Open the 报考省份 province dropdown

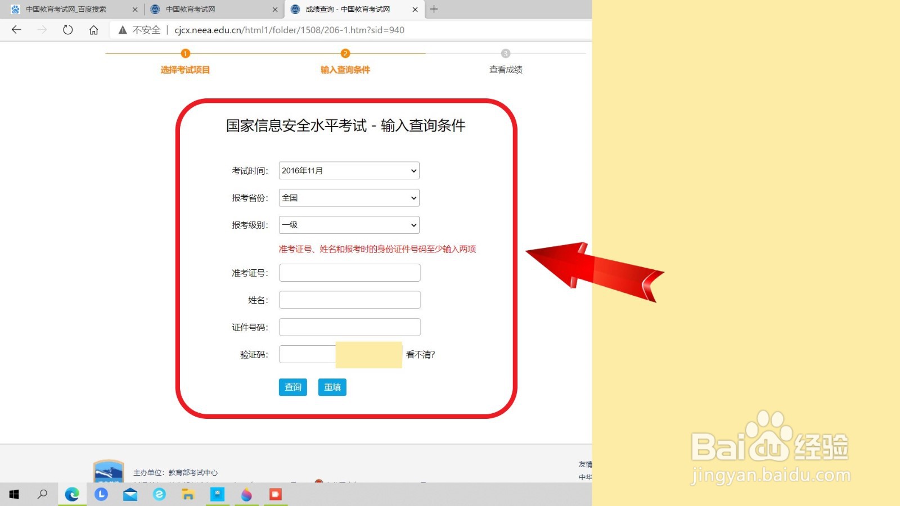(349, 197)
